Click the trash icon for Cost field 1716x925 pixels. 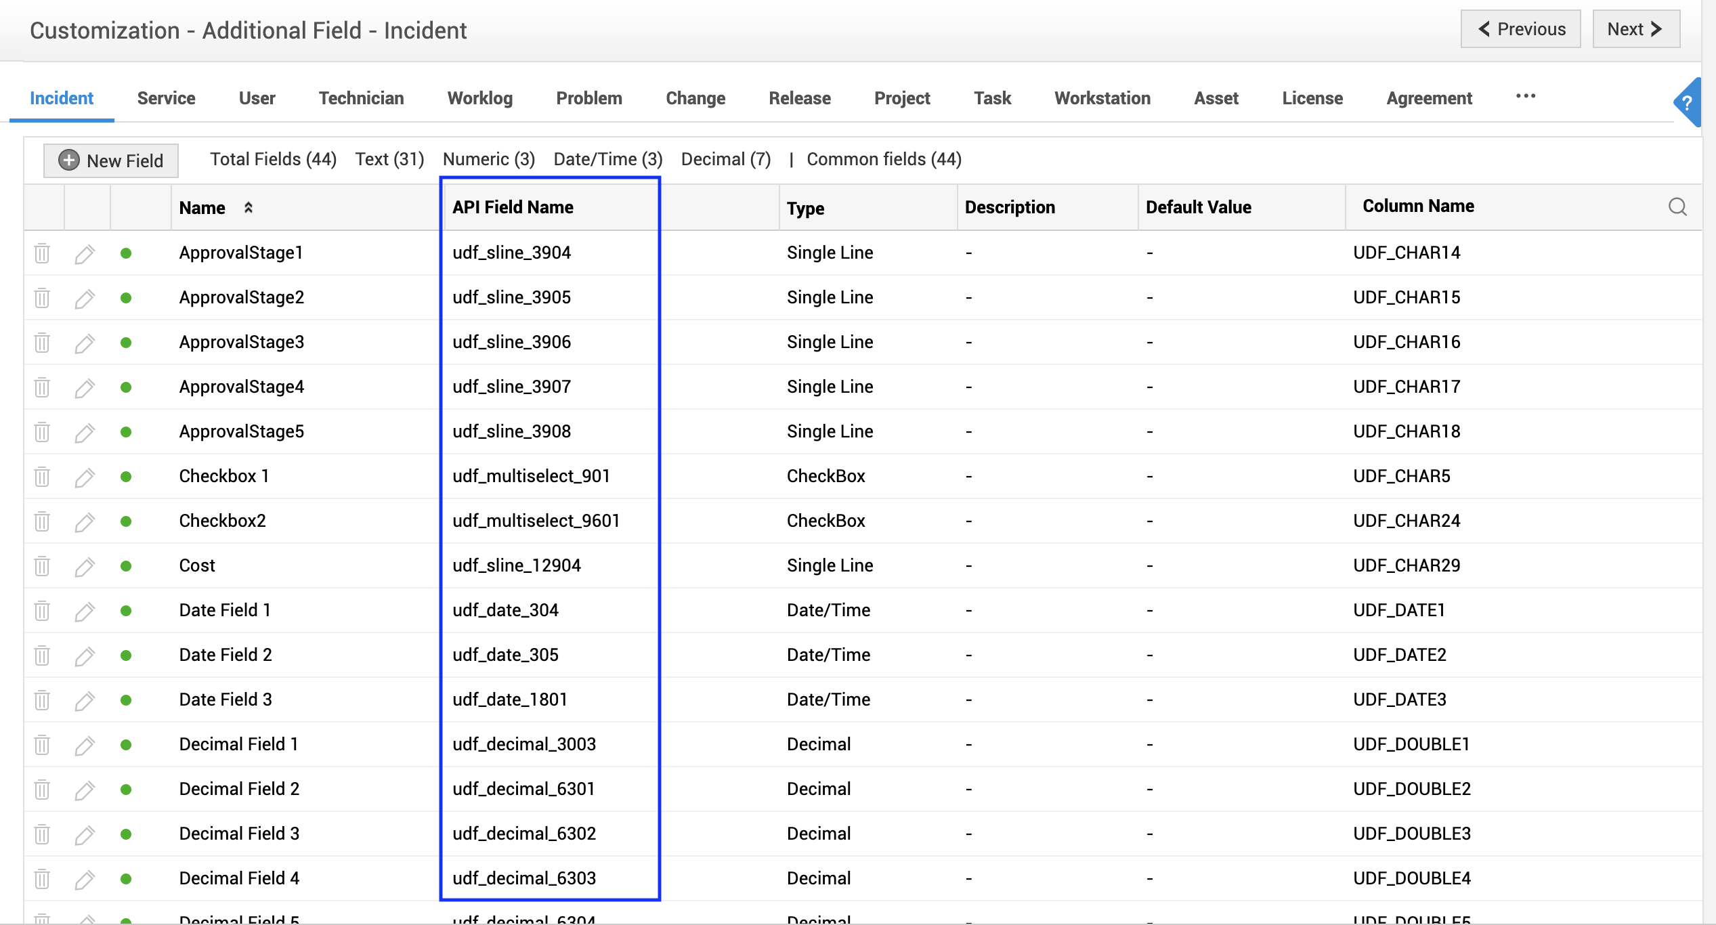pos(42,566)
